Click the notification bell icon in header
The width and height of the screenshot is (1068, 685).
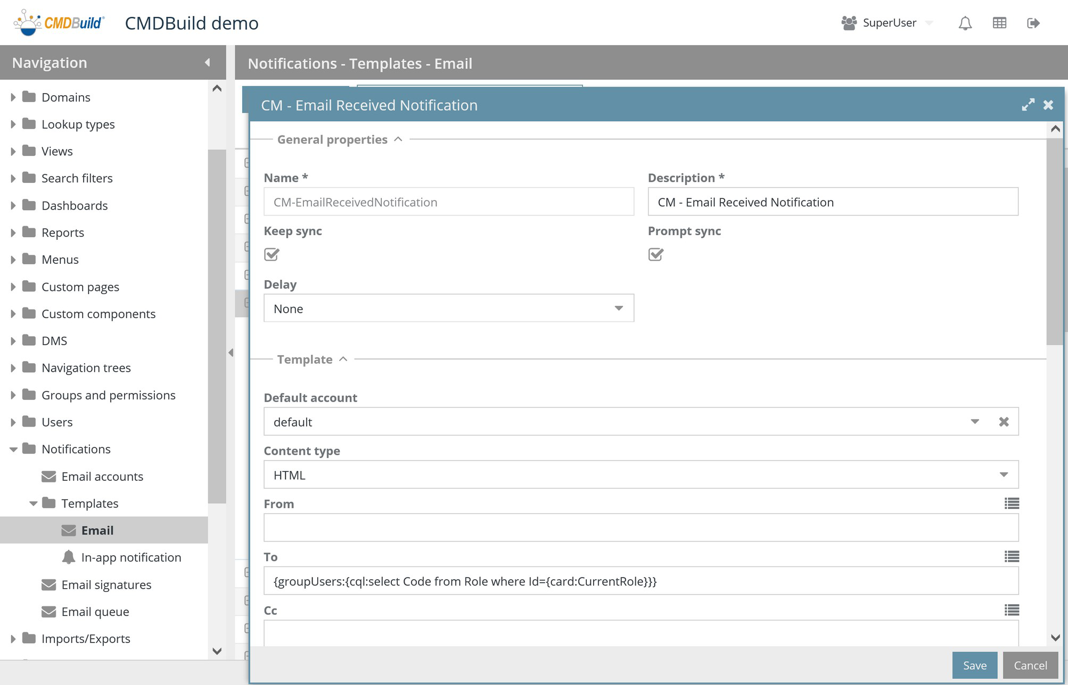click(965, 23)
